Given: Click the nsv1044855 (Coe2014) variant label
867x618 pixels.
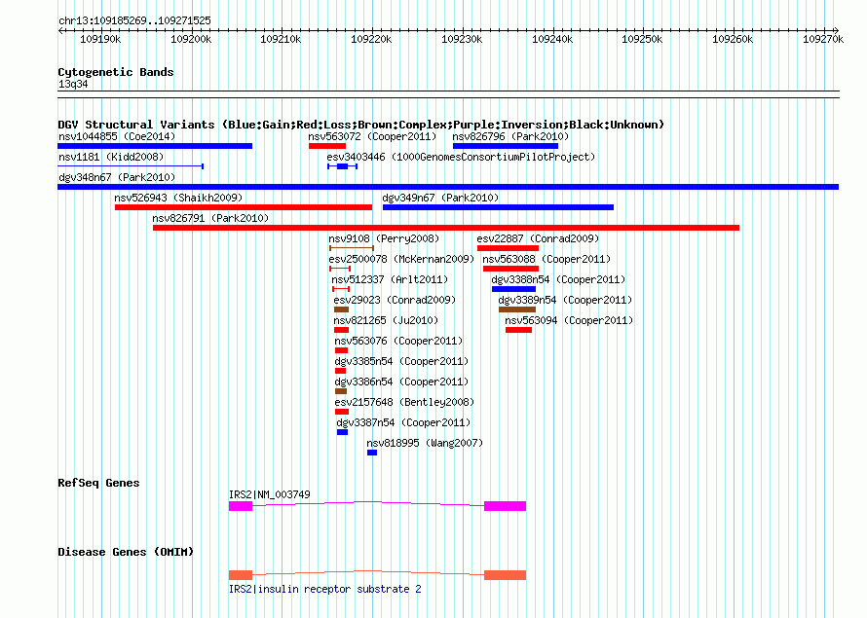Looking at the screenshot, I should [x=117, y=136].
